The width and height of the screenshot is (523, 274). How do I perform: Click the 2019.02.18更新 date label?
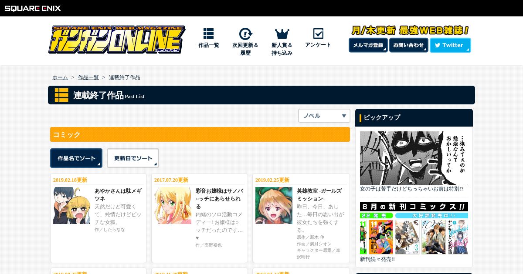point(70,180)
